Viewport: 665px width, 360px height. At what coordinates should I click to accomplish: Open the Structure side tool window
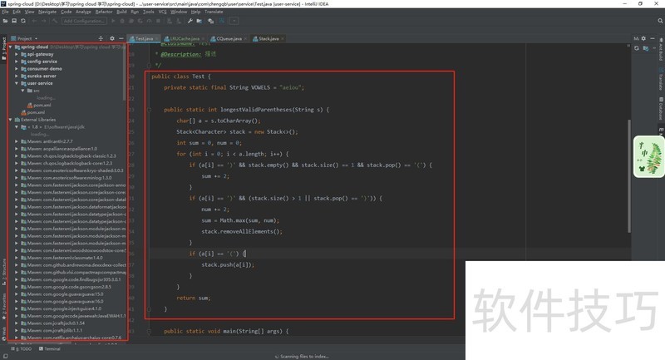click(4, 272)
